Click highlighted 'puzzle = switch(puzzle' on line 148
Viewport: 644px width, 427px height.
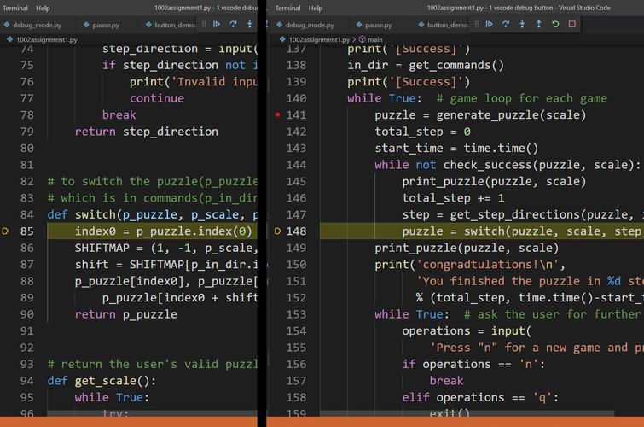pos(478,231)
